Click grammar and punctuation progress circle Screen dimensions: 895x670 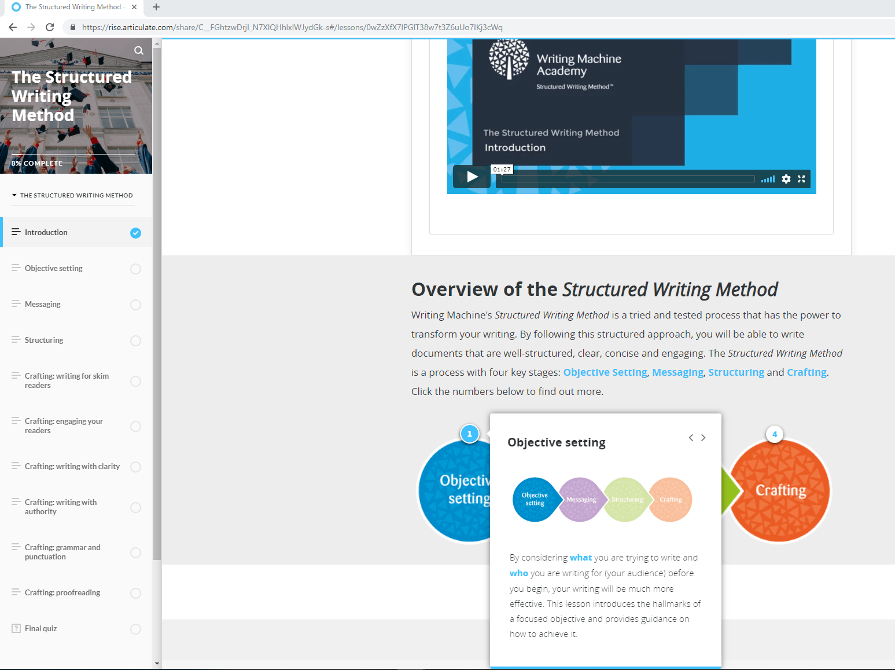(135, 552)
